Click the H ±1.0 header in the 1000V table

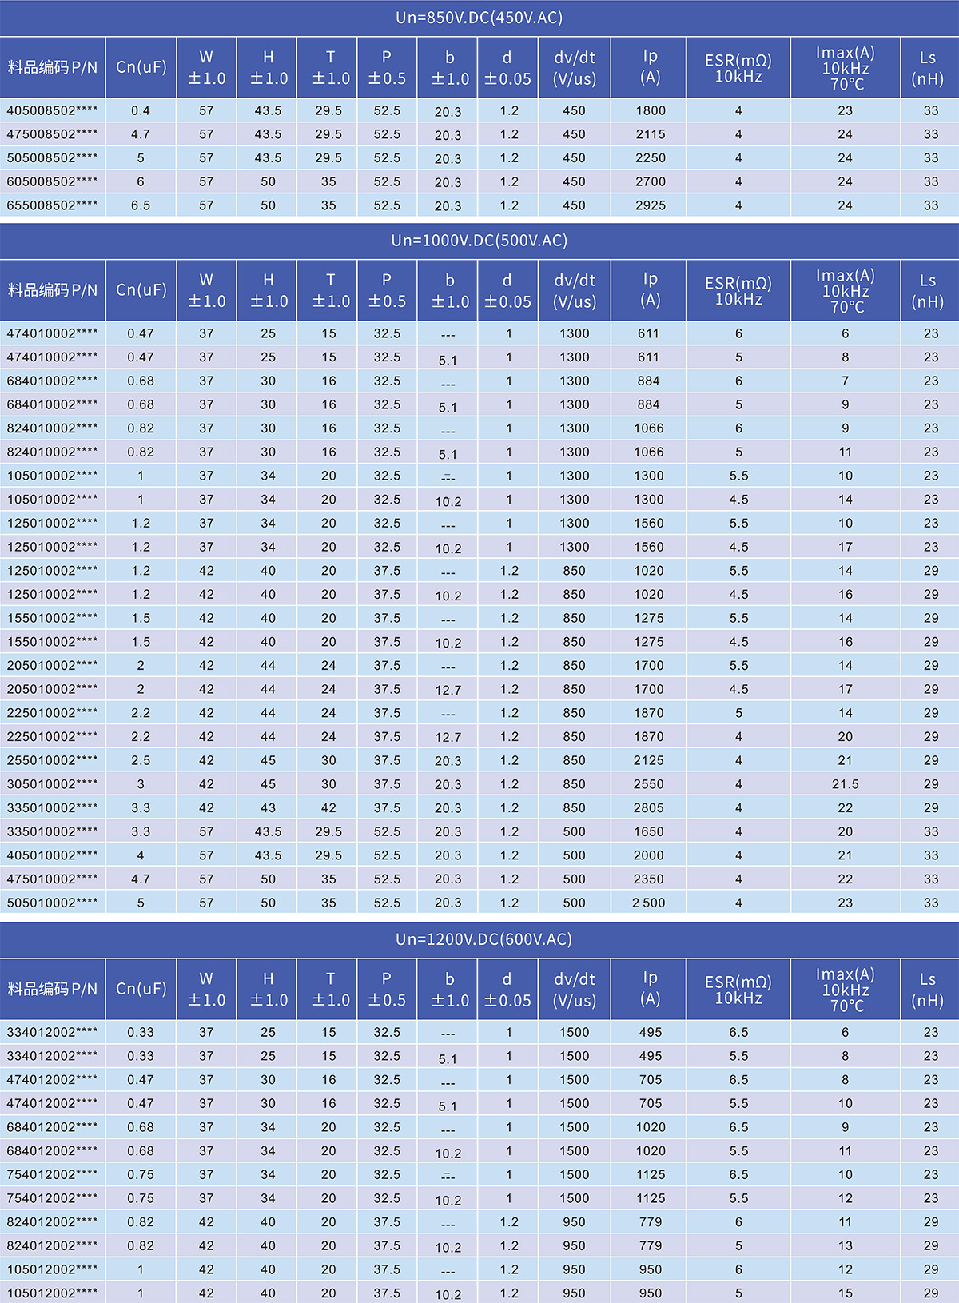coord(269,290)
